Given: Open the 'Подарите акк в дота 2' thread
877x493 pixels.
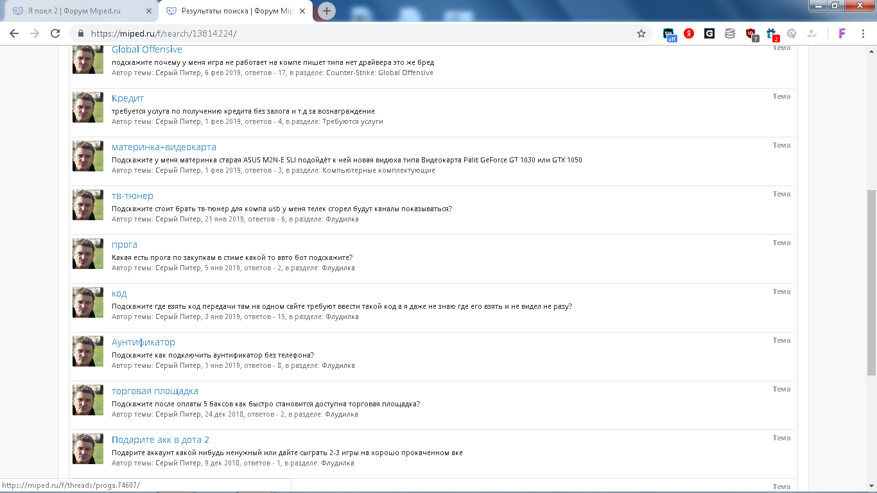Looking at the screenshot, I should tap(161, 440).
